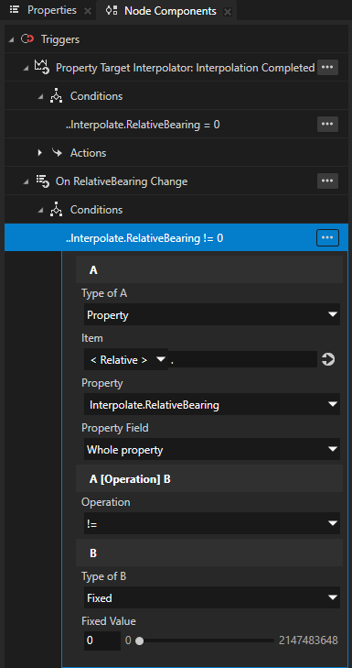
Task: Collapse Conditions under Interpolation Completed trigger
Action: (x=40, y=97)
